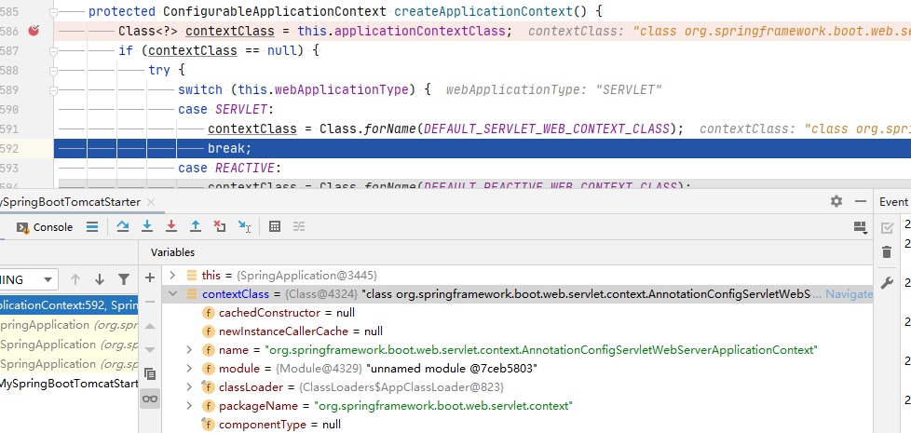Click the Trace Current Stream Chain icon
911x433 pixels.
pyautogui.click(x=299, y=227)
